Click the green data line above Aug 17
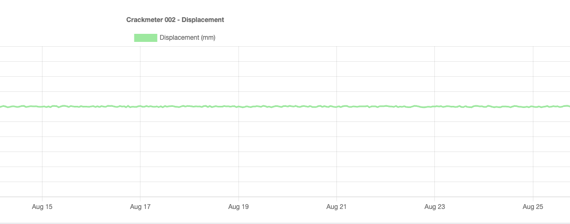The width and height of the screenshot is (570, 224). (x=140, y=106)
